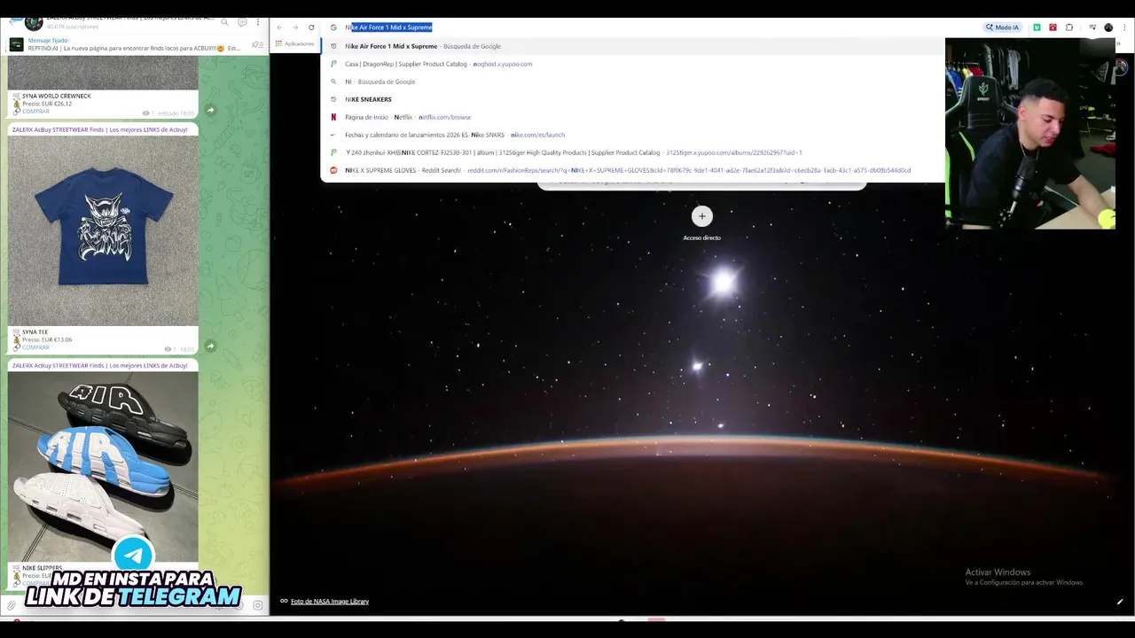The height and width of the screenshot is (638, 1135).
Task: Select NIKE SNEAKERS suggestion
Action: [x=633, y=99]
